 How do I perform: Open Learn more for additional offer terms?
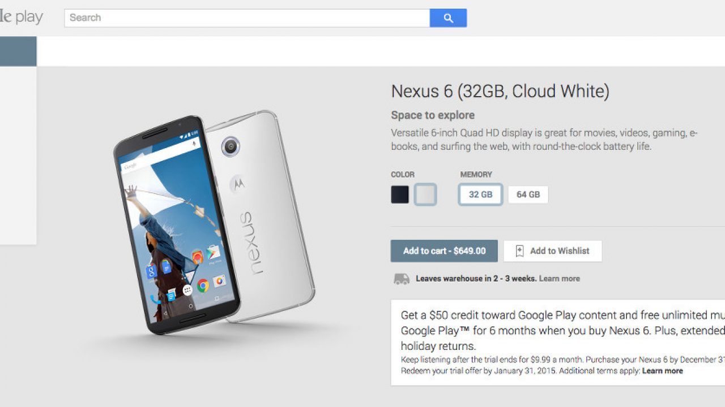coord(662,371)
